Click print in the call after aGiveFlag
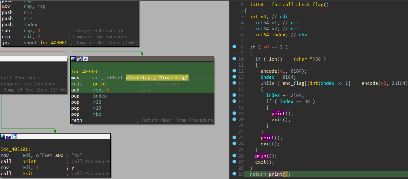The height and width of the screenshot is (179, 408). click(100, 84)
